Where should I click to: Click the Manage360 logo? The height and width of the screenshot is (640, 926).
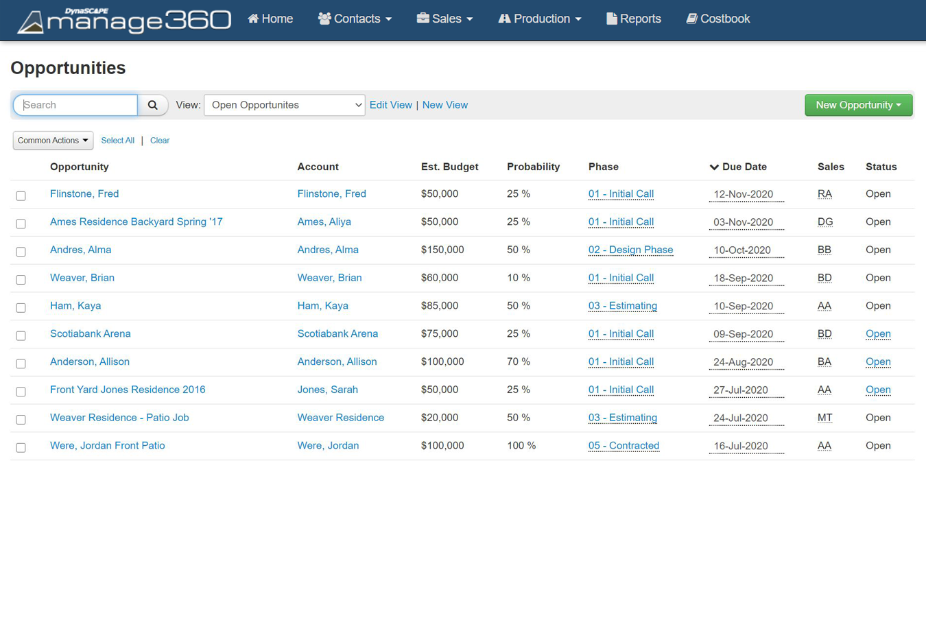pyautogui.click(x=124, y=21)
